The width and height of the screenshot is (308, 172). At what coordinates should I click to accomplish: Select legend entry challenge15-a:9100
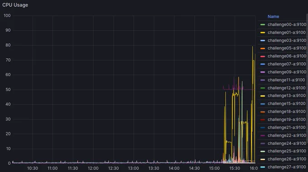click(x=287, y=104)
